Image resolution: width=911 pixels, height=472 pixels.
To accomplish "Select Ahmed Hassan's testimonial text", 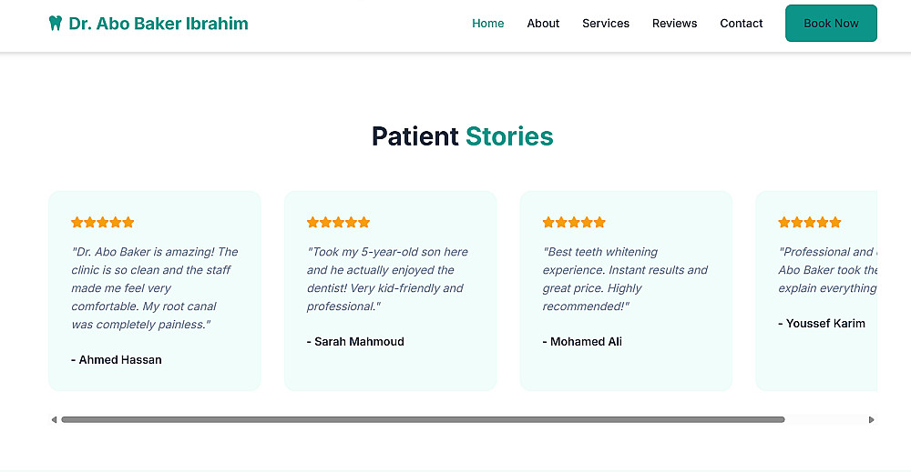I will [x=154, y=287].
